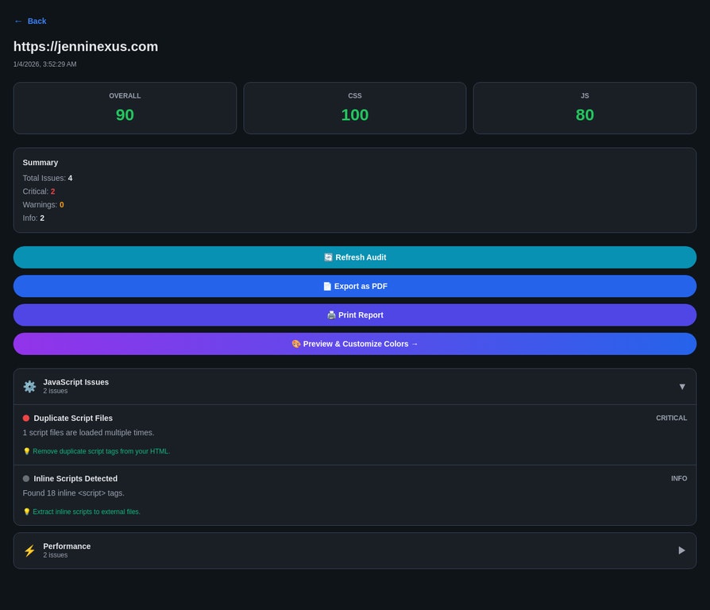Click the red critical dot before Duplicate Script Files
The width and height of the screenshot is (710, 610).
[25, 418]
